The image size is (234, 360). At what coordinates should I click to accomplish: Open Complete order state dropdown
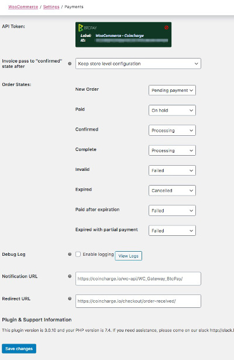coord(172,150)
